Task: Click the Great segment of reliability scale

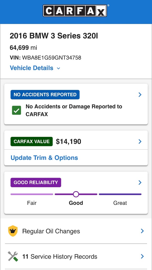Action: 120,194
